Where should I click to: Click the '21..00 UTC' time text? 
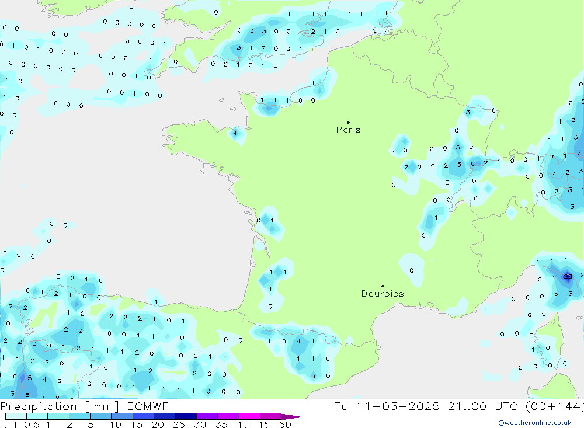coord(483,406)
